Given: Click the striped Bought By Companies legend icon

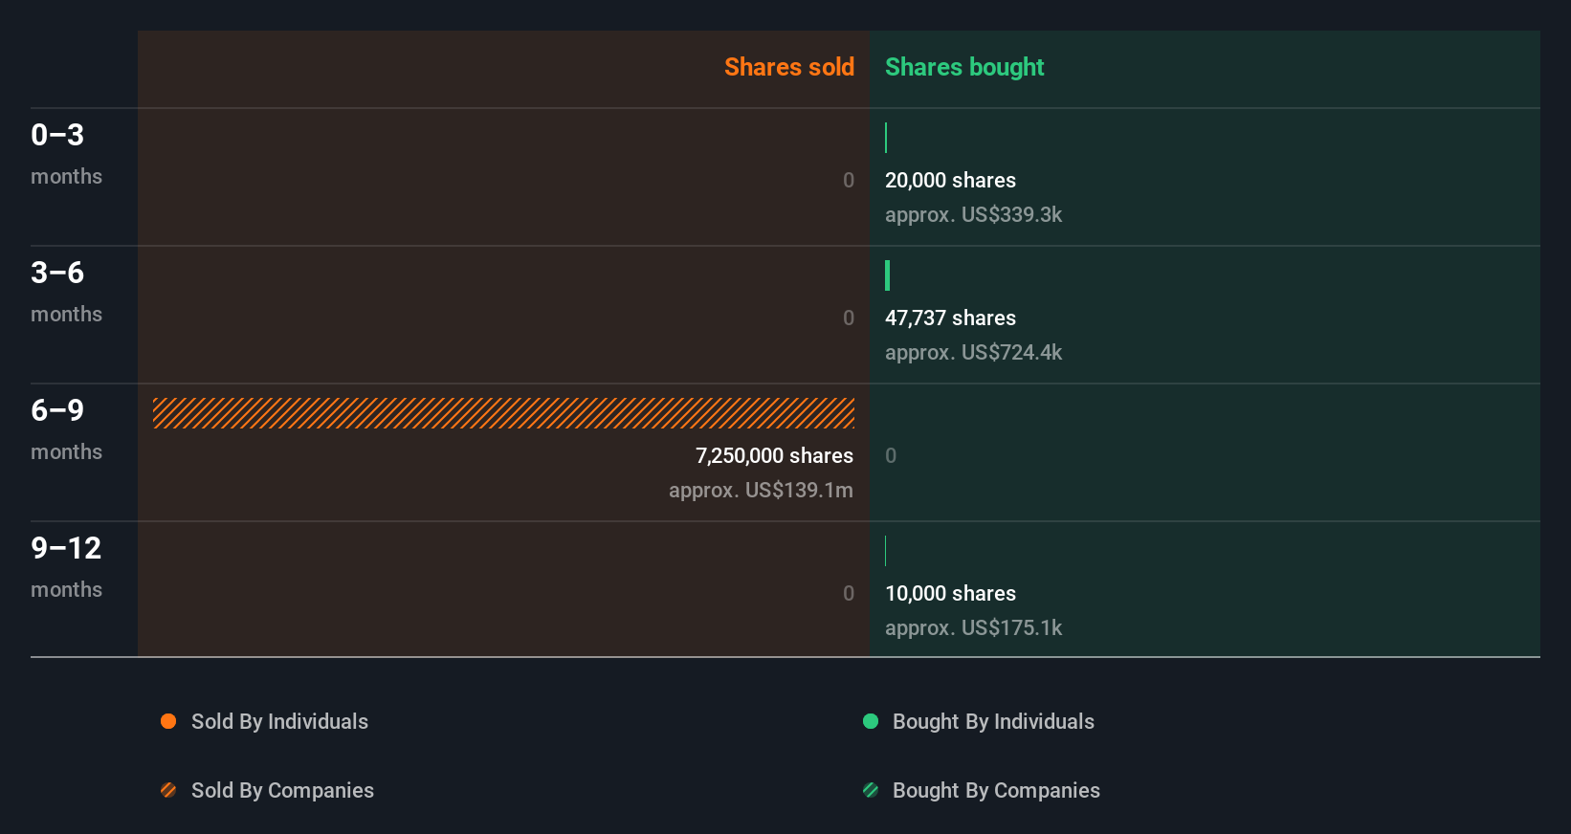Looking at the screenshot, I should point(871,790).
